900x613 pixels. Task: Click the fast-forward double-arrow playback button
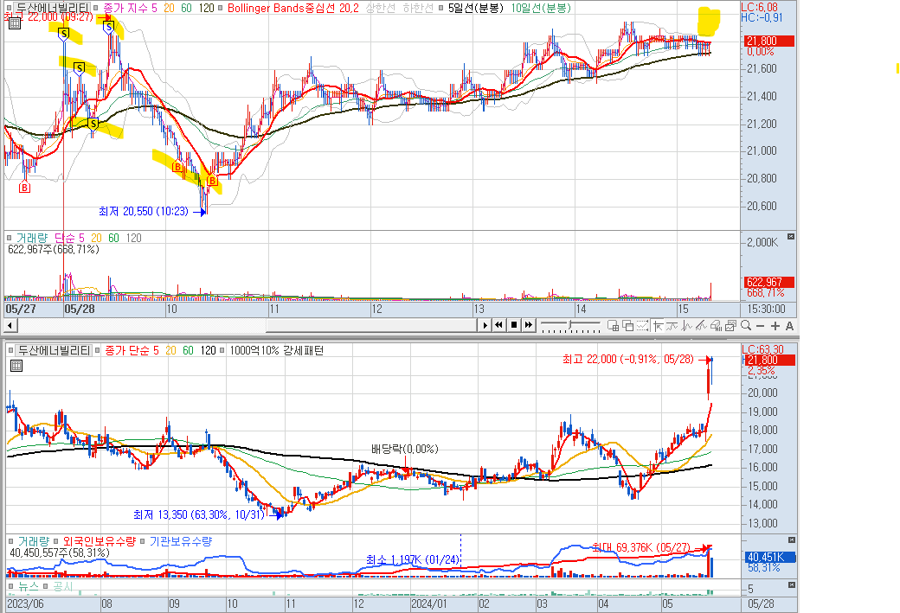coord(529,325)
